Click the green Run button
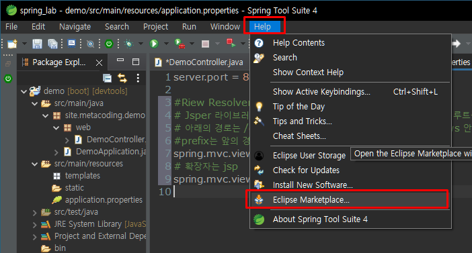 point(154,44)
